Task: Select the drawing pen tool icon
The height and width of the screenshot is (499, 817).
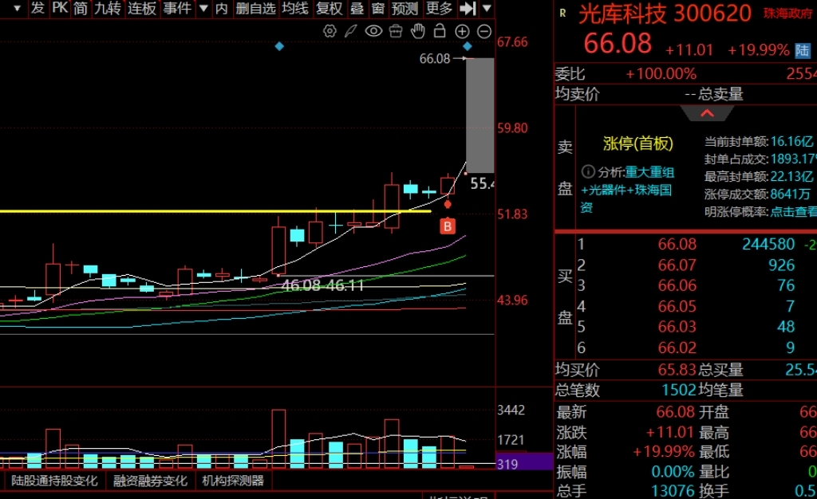Action: click(x=351, y=31)
